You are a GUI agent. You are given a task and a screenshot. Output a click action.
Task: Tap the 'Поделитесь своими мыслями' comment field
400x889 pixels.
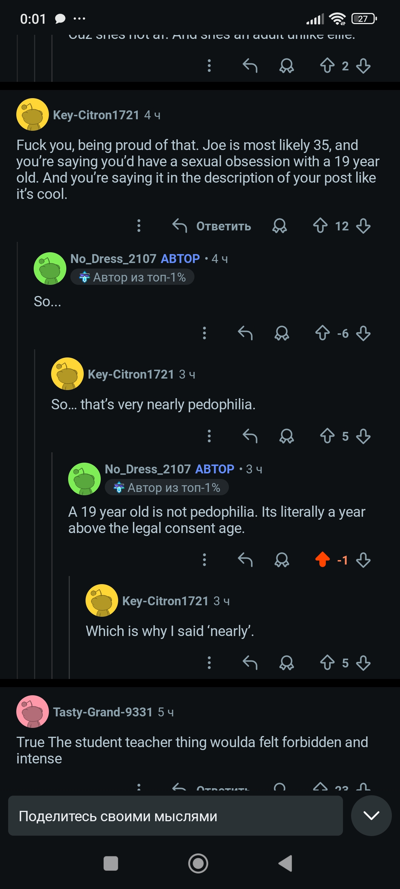point(175,816)
